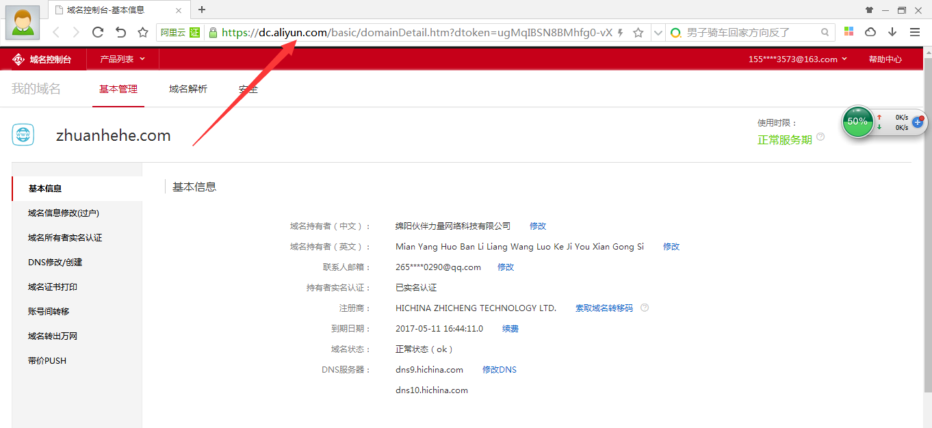Open account menu 155****3573@163.com
This screenshot has width=932, height=428.
point(798,59)
